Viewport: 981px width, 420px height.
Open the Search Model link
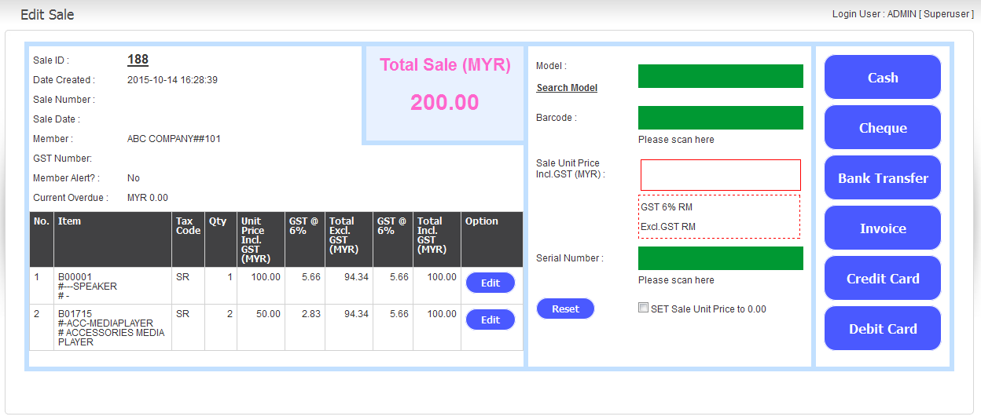click(567, 88)
